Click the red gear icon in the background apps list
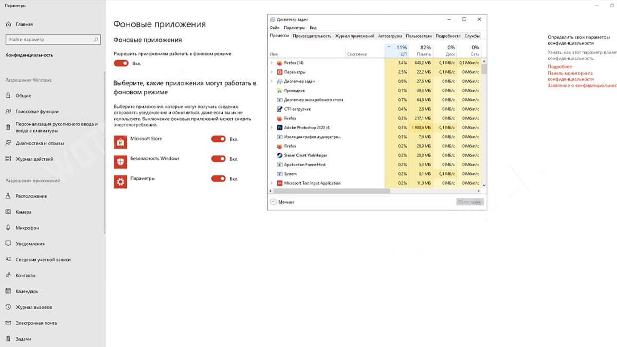The width and height of the screenshot is (617, 347). pos(120,181)
